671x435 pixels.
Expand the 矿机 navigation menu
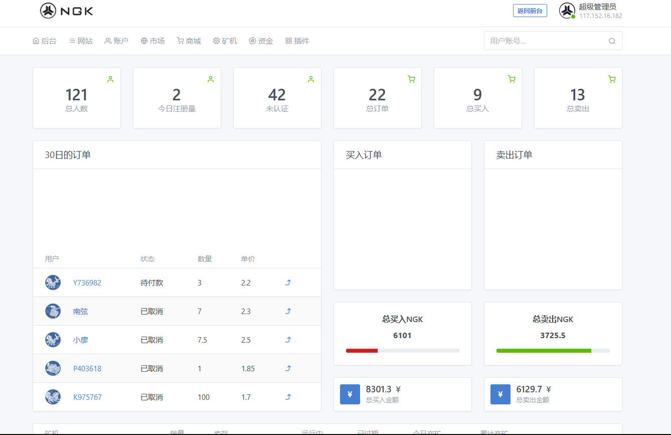(x=225, y=41)
